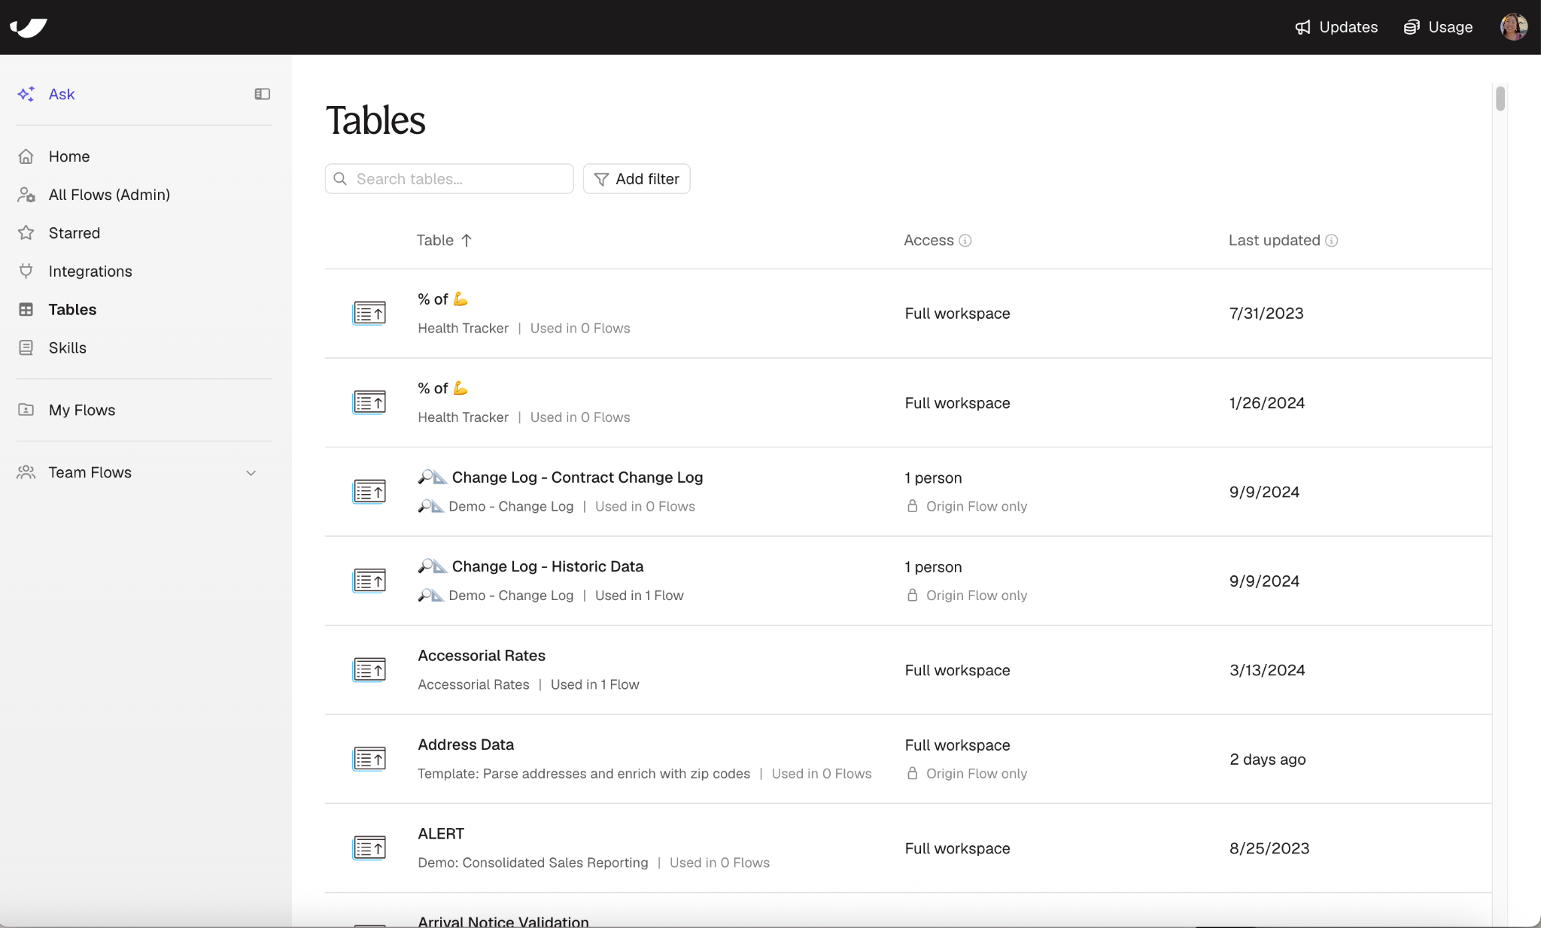
Task: Click 'Demo: Consolidated Sales Reporting' text
Action: pos(533,863)
